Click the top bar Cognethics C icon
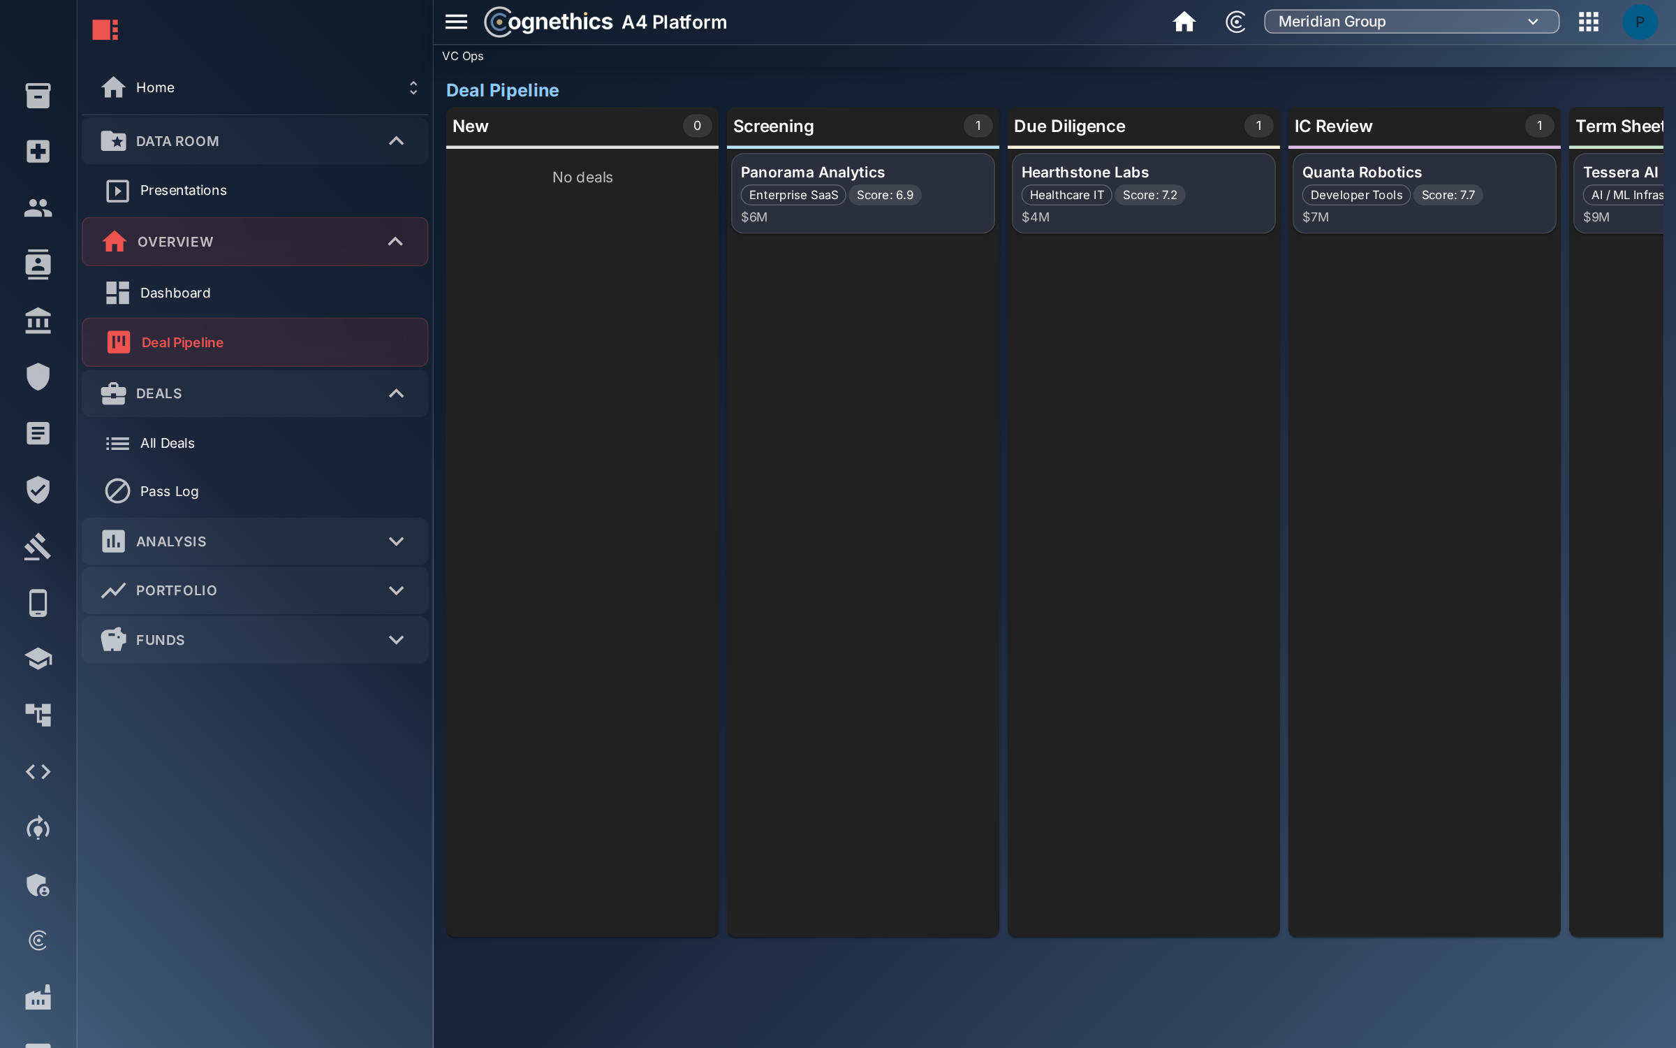The image size is (1676, 1048). pyautogui.click(x=1235, y=22)
